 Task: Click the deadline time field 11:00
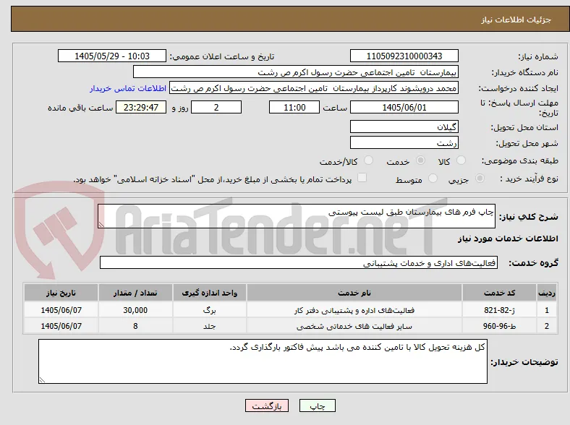click(x=294, y=107)
